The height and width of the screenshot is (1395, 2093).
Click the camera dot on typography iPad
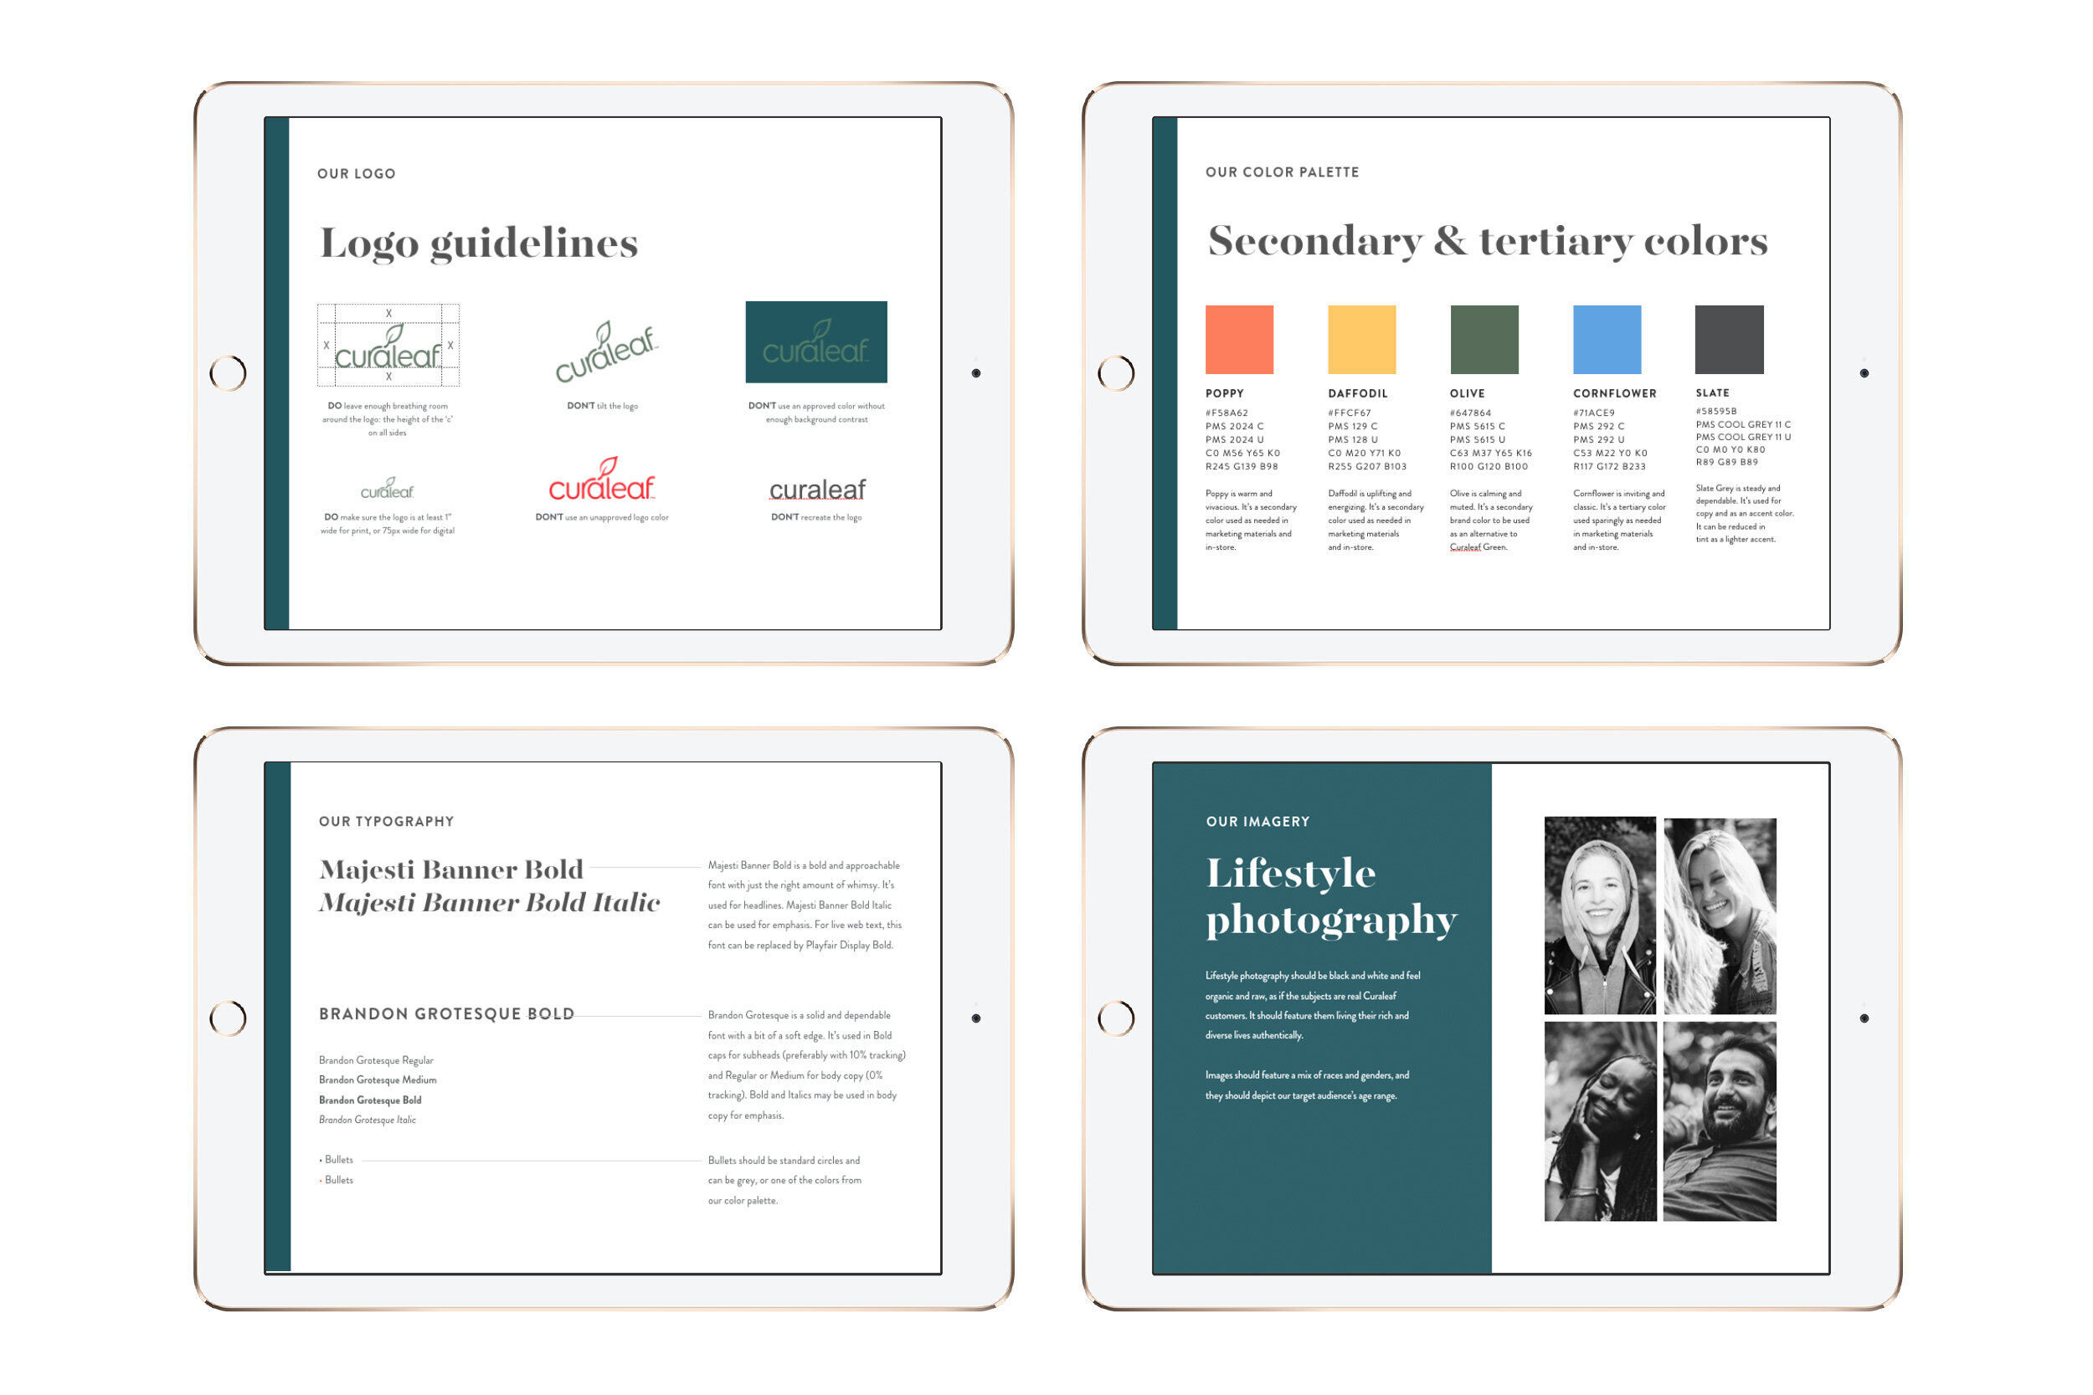click(976, 1018)
